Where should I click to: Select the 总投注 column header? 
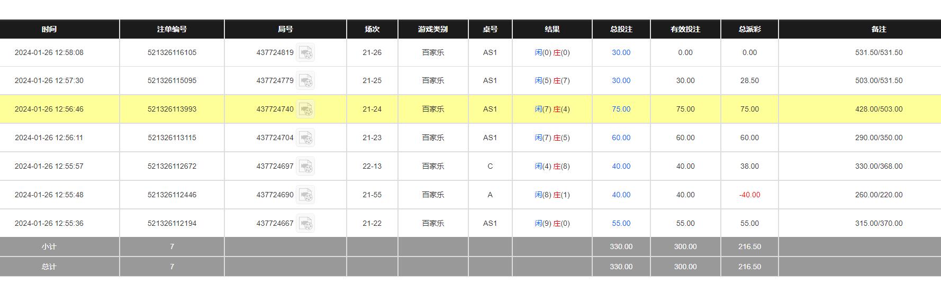621,30
